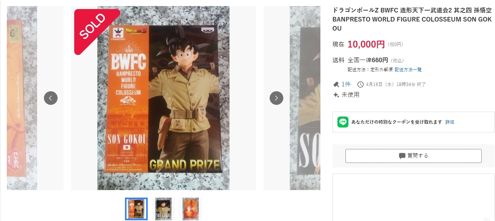Select the third thumbnail showing the orange box side
The height and width of the screenshot is (221, 495).
[191, 209]
